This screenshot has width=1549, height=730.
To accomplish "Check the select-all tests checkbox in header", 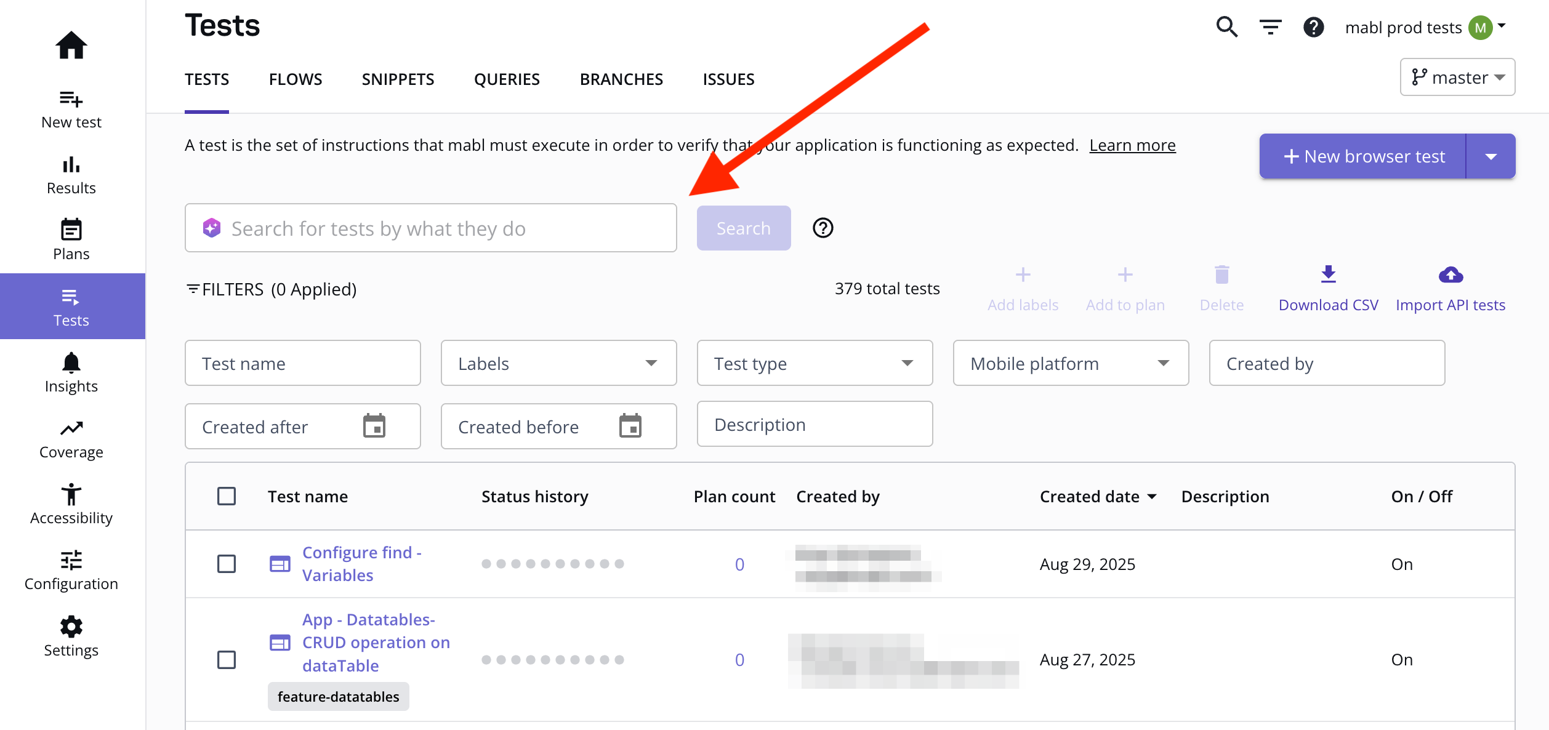I will (x=227, y=496).
